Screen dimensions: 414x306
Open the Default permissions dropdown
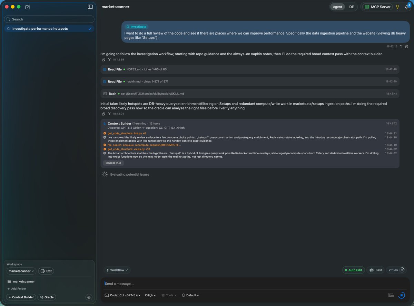tap(190, 295)
